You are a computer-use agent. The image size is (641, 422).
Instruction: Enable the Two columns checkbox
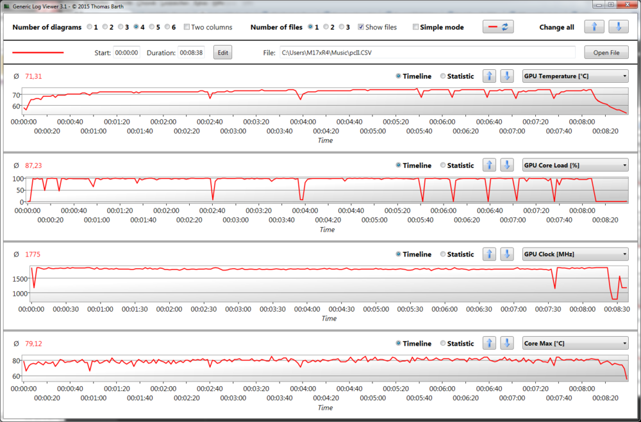pyautogui.click(x=187, y=28)
